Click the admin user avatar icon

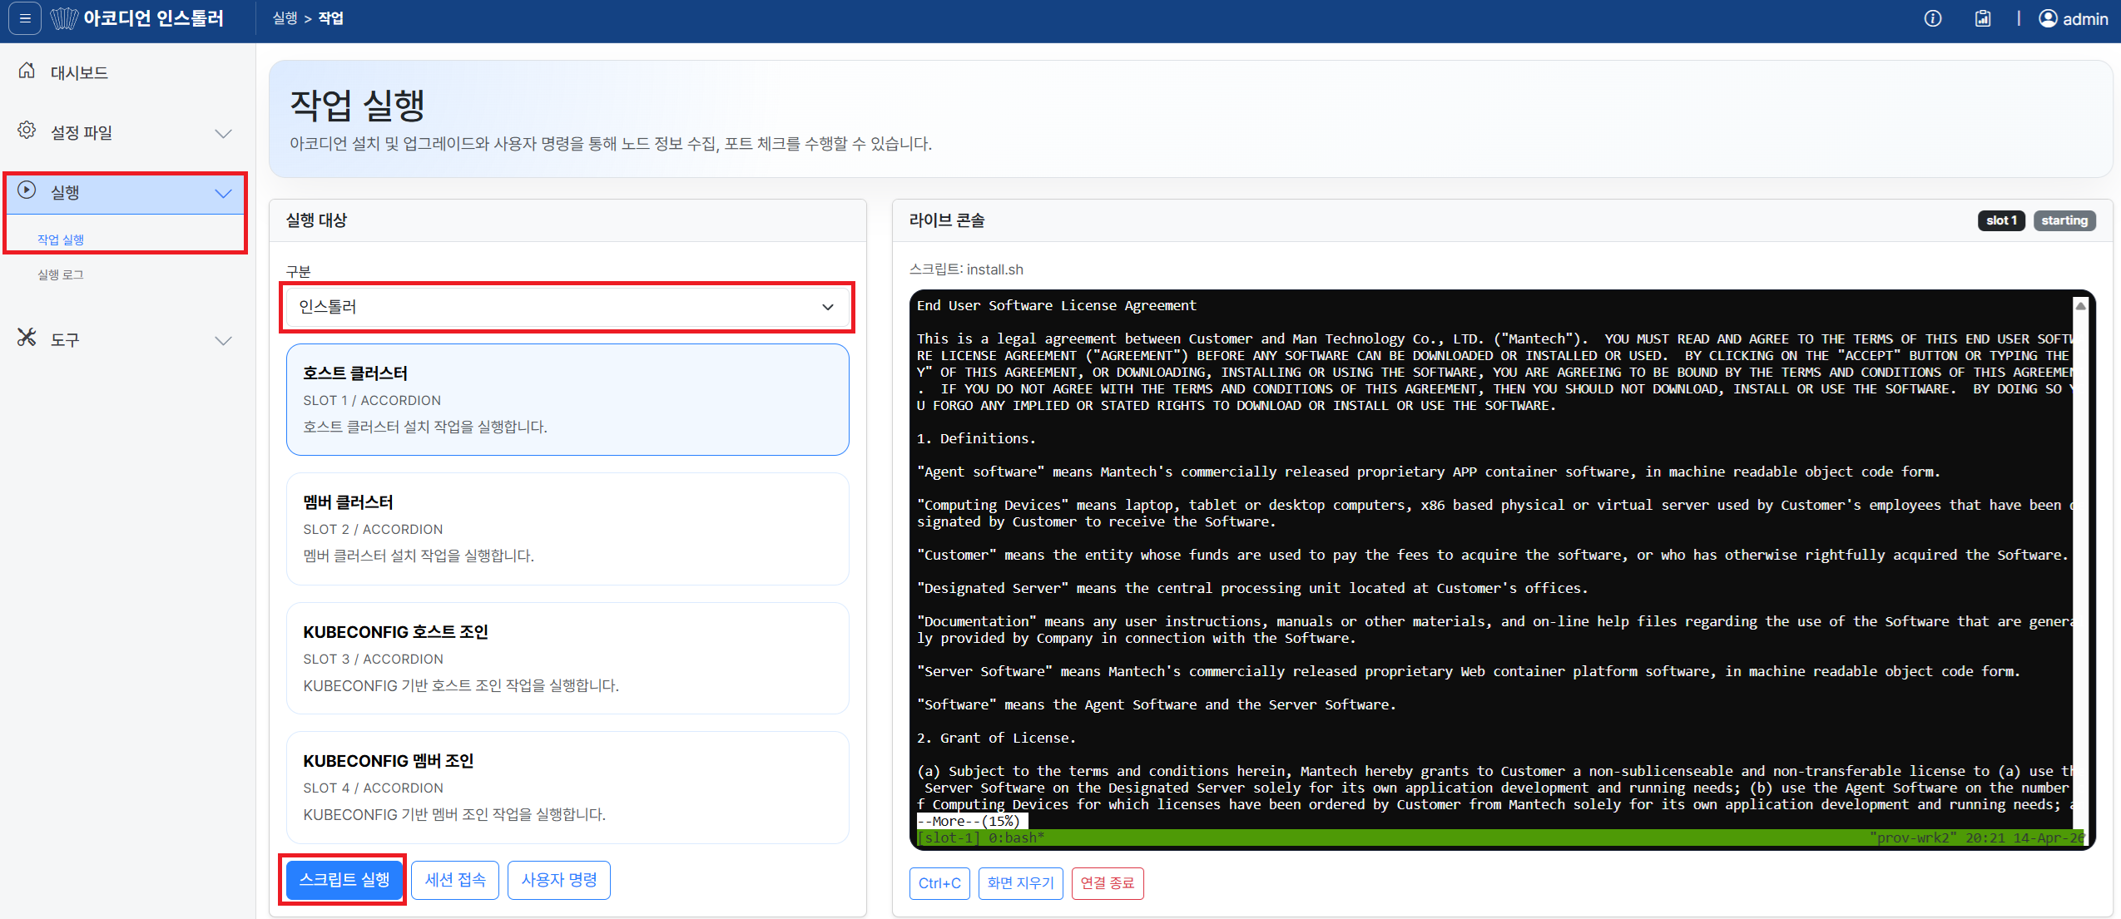(x=2048, y=18)
